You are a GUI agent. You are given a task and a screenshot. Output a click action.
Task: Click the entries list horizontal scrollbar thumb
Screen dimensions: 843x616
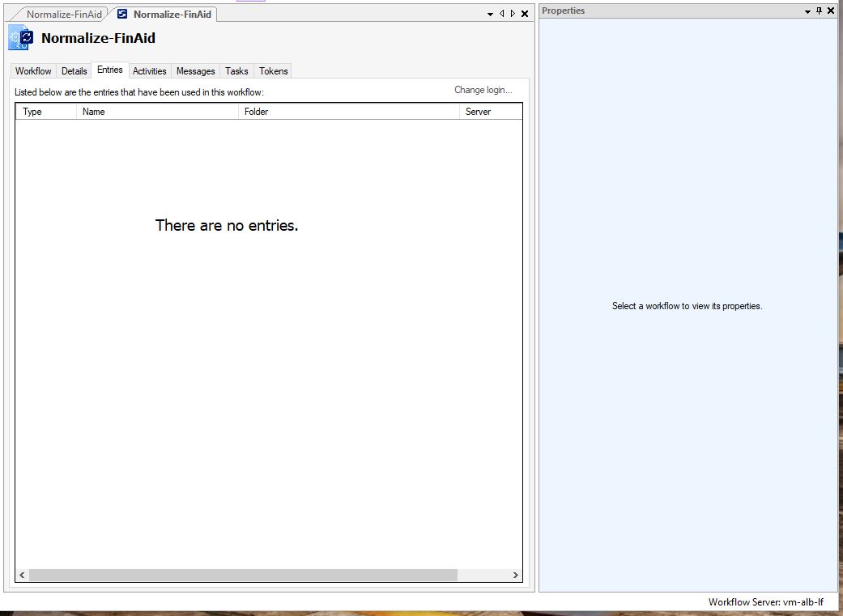243,576
